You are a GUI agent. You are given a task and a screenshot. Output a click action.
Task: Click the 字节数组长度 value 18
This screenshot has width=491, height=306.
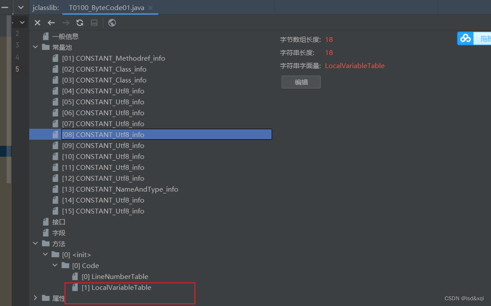pyautogui.click(x=329, y=39)
